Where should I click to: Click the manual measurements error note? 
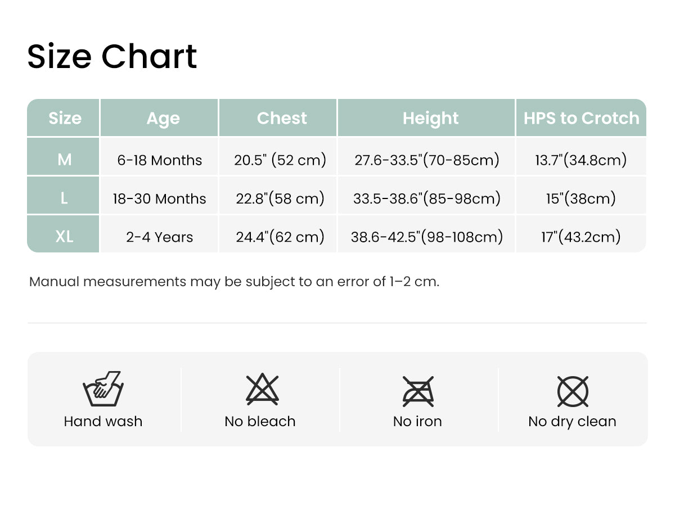[x=234, y=282]
